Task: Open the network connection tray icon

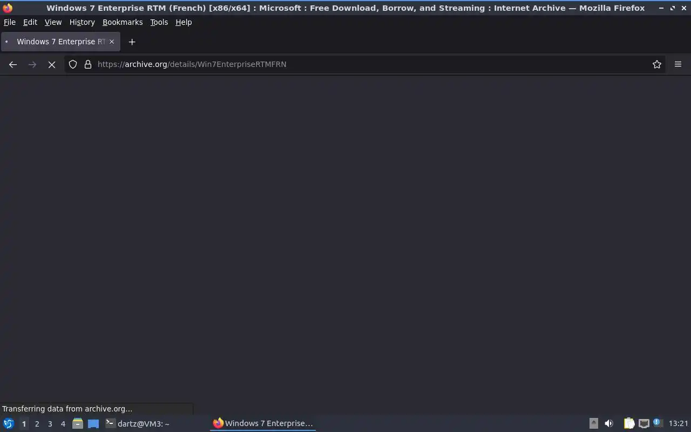Action: [643, 423]
